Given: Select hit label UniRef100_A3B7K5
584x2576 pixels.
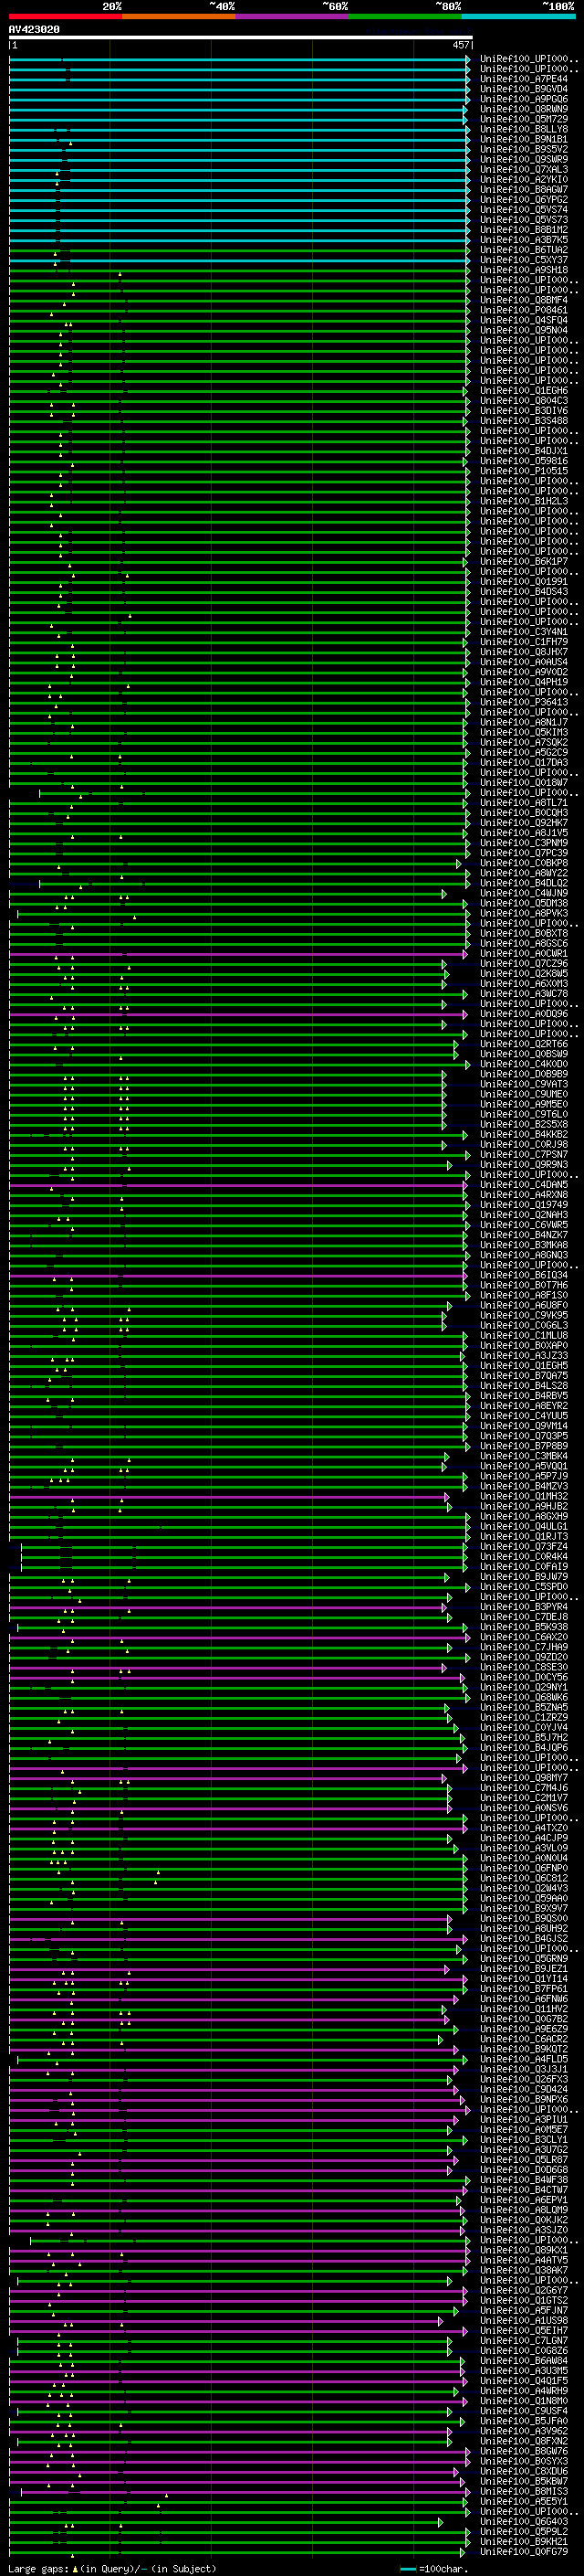Looking at the screenshot, I should point(524,239).
